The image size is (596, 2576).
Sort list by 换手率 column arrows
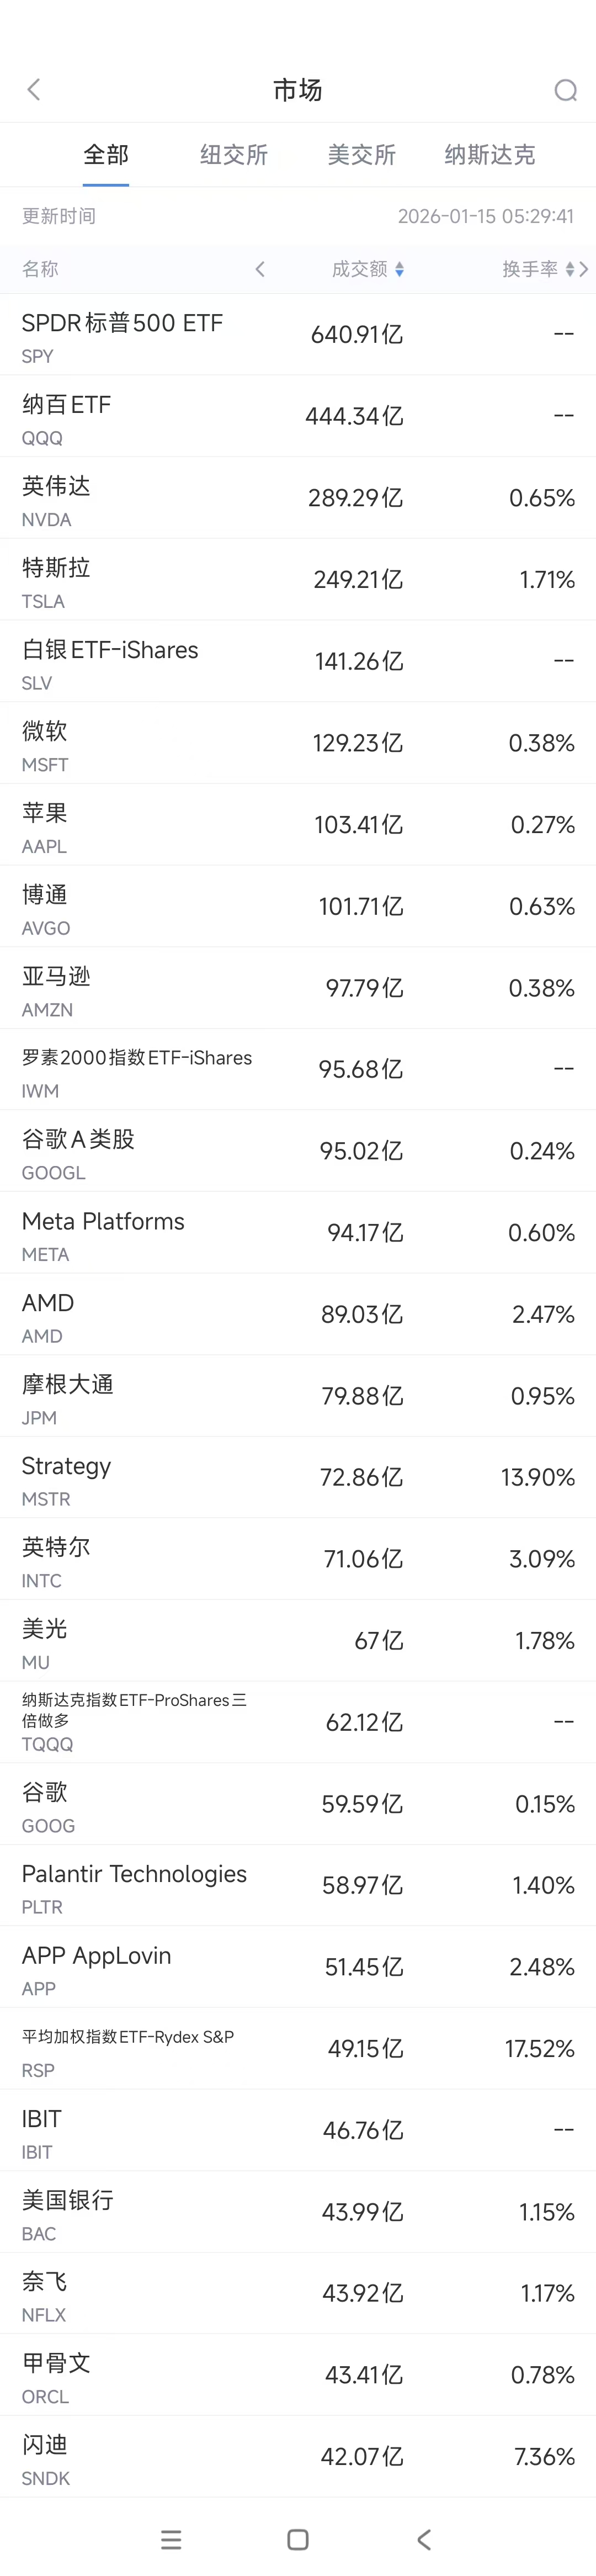(569, 269)
